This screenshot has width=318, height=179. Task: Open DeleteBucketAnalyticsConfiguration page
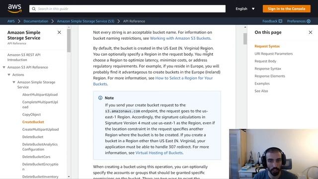(40, 147)
